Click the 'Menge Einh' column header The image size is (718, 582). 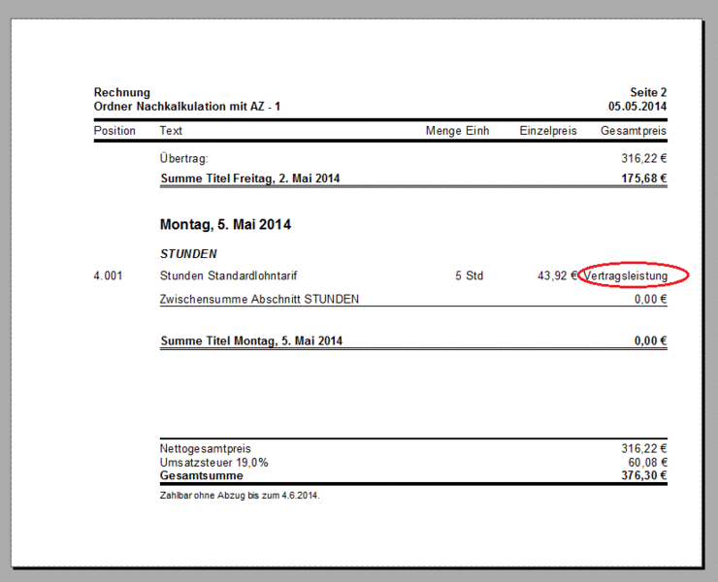[457, 131]
